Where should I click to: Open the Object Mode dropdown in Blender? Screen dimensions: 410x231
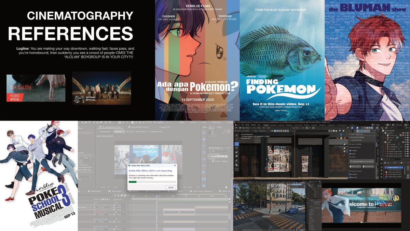[245, 128]
